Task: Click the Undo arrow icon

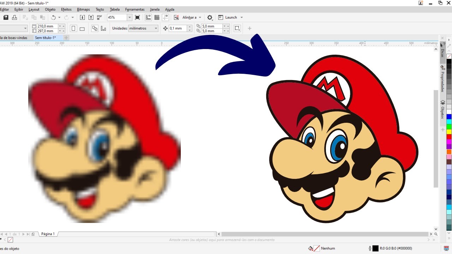Action: pyautogui.click(x=53, y=17)
